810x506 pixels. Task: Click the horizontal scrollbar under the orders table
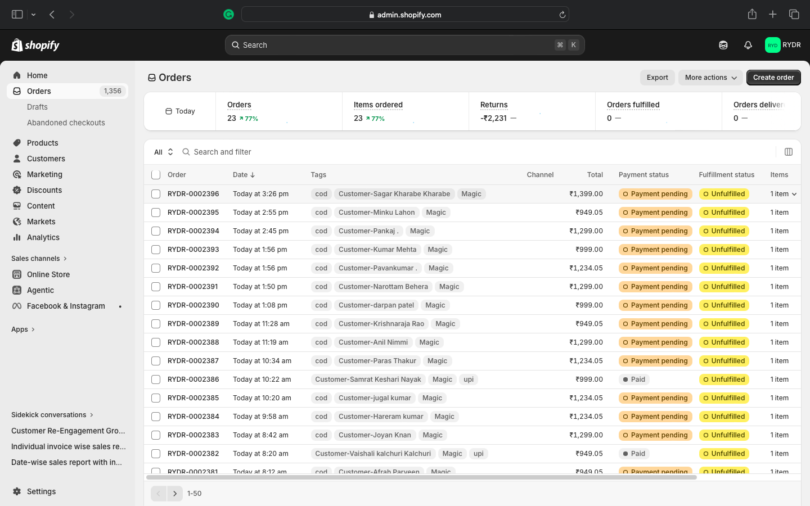pos(421,477)
